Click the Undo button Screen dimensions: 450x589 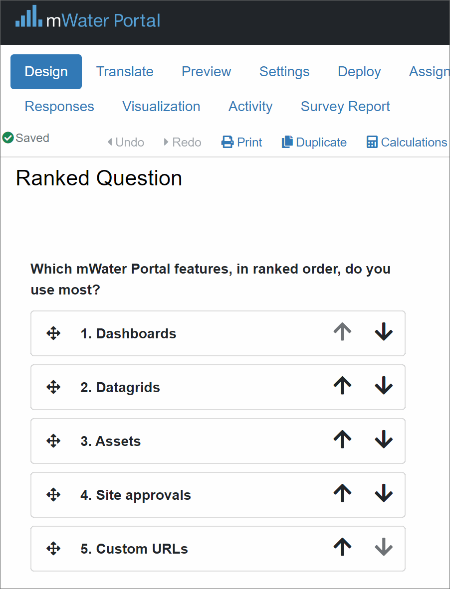coord(126,142)
